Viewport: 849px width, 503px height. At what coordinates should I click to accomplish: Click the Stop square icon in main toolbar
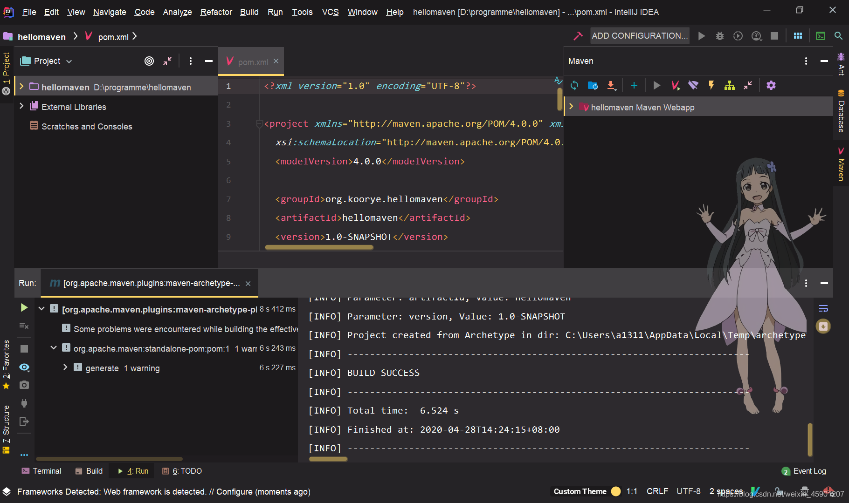point(774,36)
